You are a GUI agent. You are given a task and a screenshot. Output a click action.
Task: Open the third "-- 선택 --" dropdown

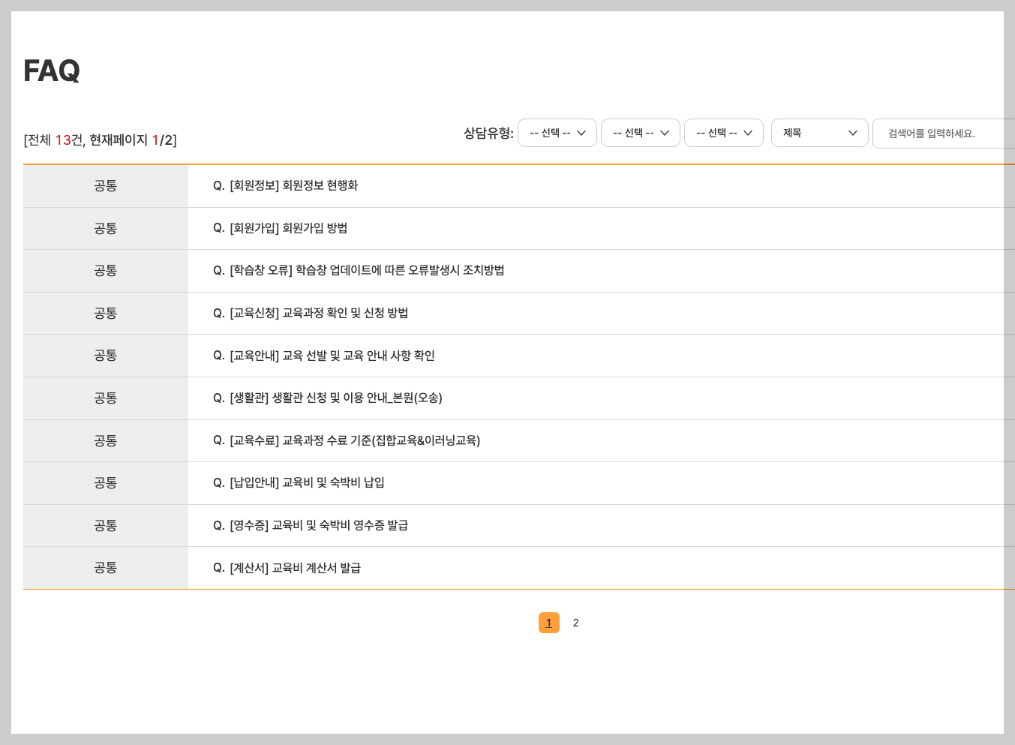(723, 133)
